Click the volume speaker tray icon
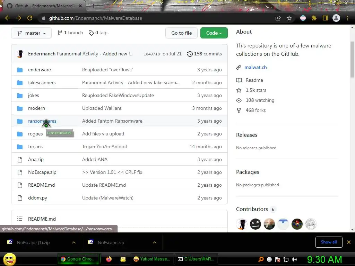Screen dimensions: 355x266 tap(294, 259)
